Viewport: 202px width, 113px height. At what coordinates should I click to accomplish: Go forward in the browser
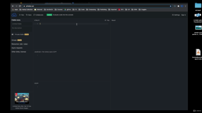(x=16, y=6)
